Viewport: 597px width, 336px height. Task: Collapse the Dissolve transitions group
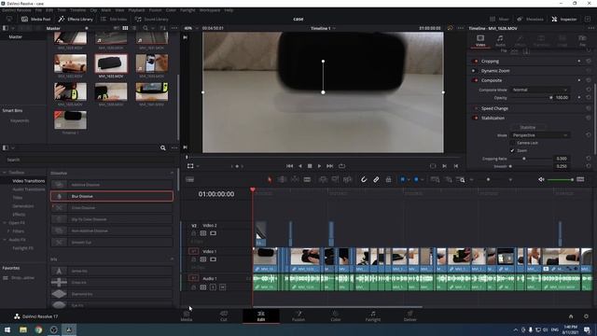coord(172,173)
